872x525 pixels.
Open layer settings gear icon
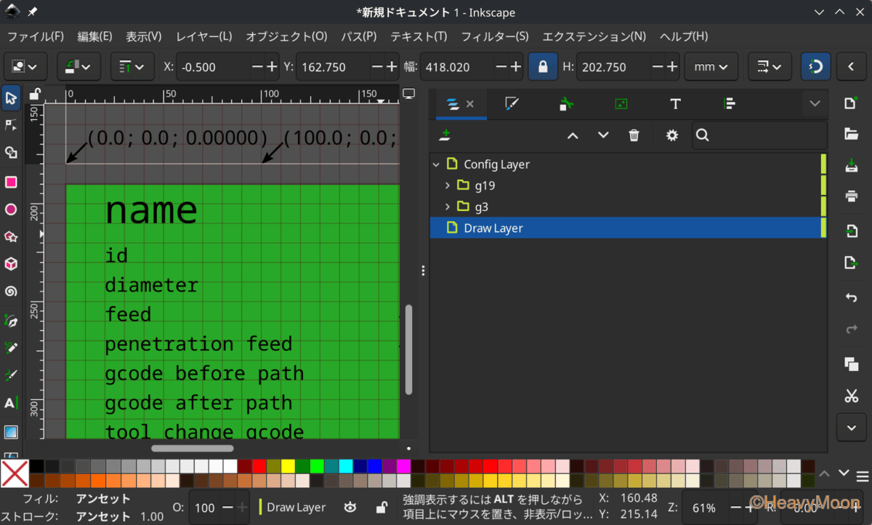671,135
